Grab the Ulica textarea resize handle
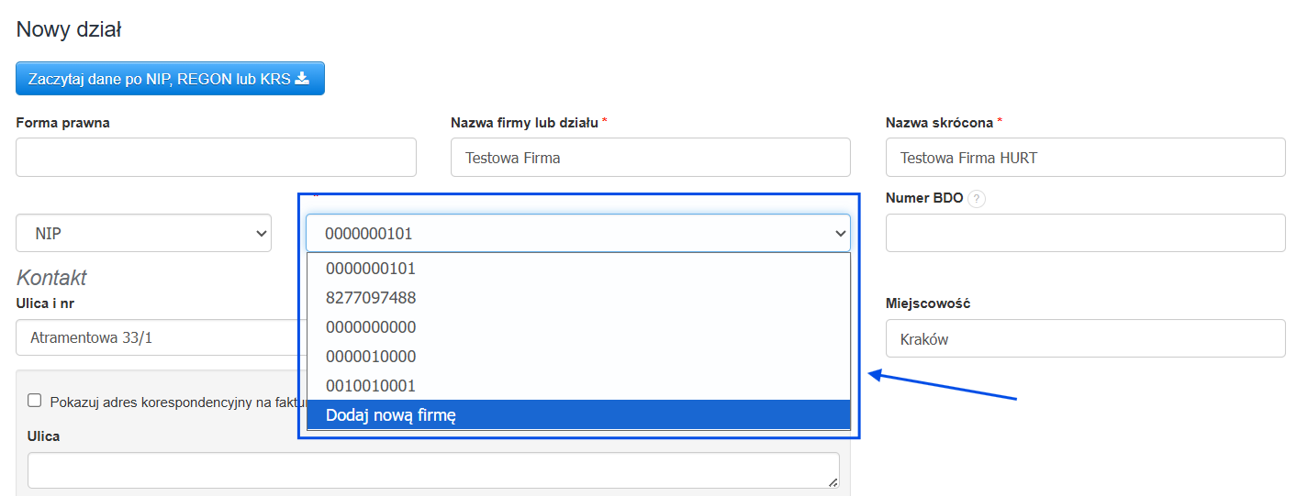1297x496 pixels. point(833,482)
